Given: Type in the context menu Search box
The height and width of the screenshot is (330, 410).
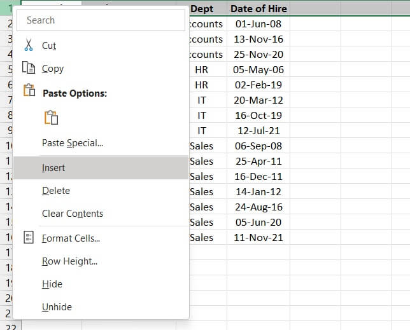Looking at the screenshot, I should click(x=102, y=20).
